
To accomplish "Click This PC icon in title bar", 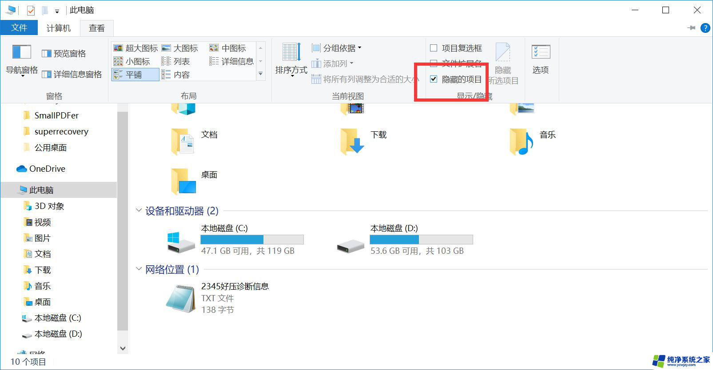I will coord(12,10).
